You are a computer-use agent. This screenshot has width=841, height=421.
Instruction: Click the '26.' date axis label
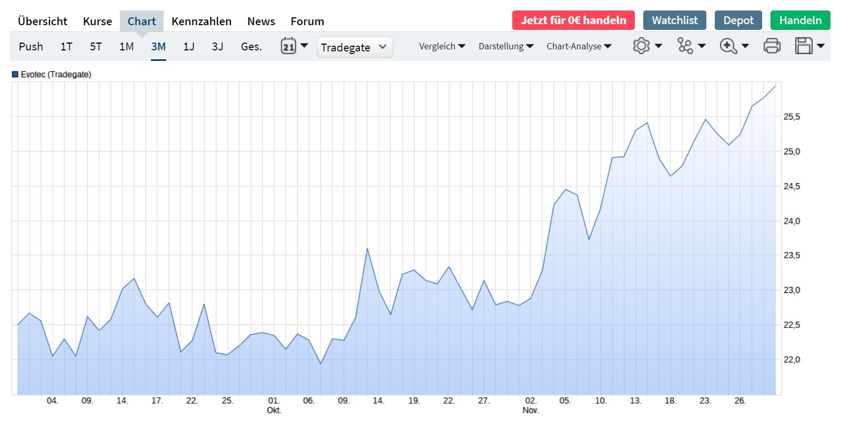[x=740, y=401]
